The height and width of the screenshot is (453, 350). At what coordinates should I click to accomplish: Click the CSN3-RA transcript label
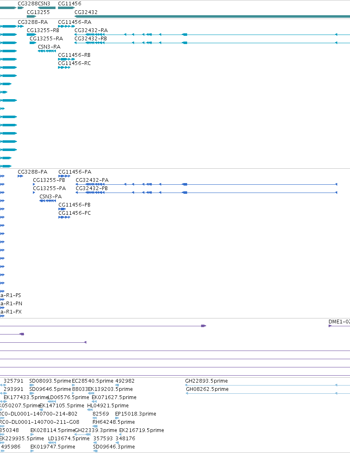[x=49, y=47]
